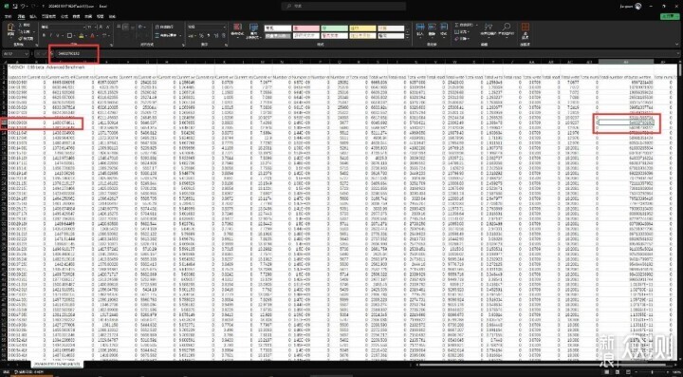Toggle Bold formatting
The image size is (683, 377).
[x=44, y=35]
